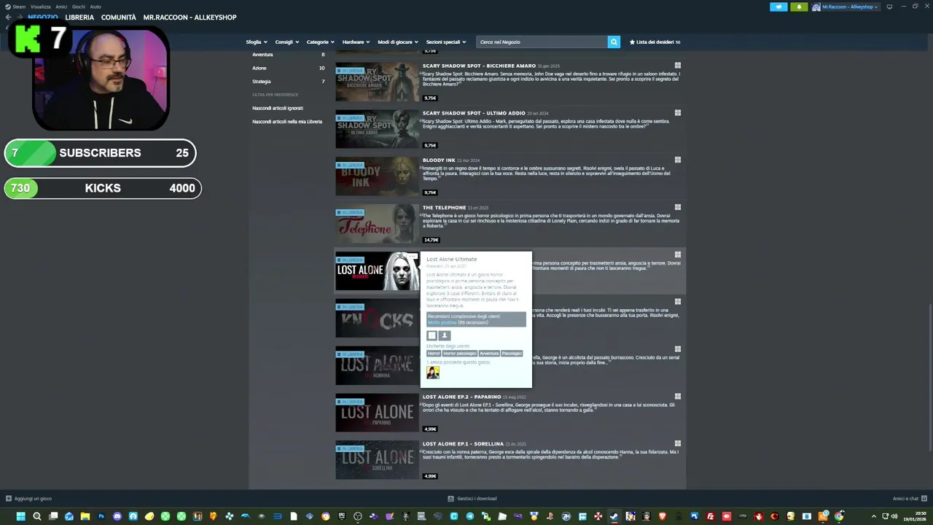Click the Molto positive reviews summary in popup
This screenshot has height=525, width=933.
[x=476, y=319]
